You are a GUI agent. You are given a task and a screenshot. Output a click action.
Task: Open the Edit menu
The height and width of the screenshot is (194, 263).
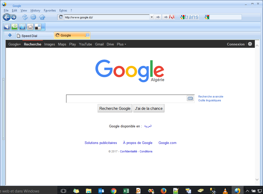coord(15,10)
